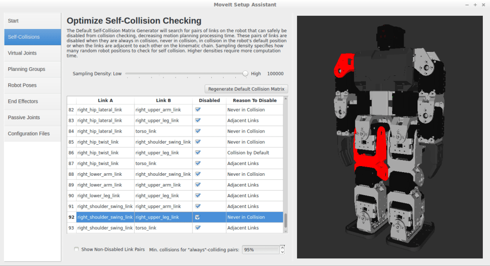Viewport: 490px width, 266px height.
Task: Enable Show Non-Disabled Link Pairs checkbox
Action: click(x=77, y=249)
